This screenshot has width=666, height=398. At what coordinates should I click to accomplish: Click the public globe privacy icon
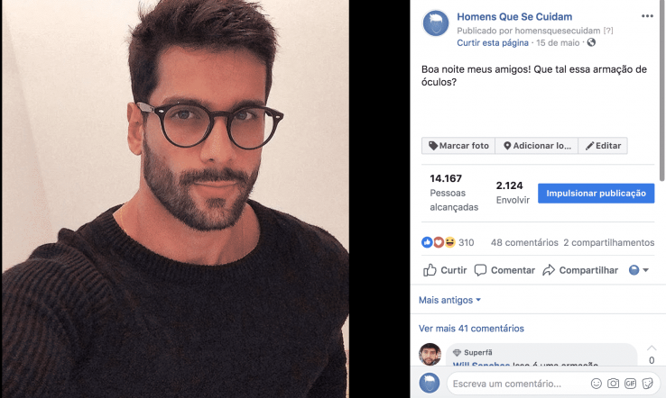click(x=591, y=42)
